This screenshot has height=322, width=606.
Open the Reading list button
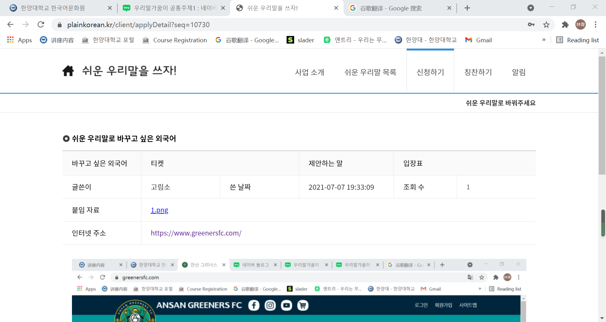click(x=577, y=40)
